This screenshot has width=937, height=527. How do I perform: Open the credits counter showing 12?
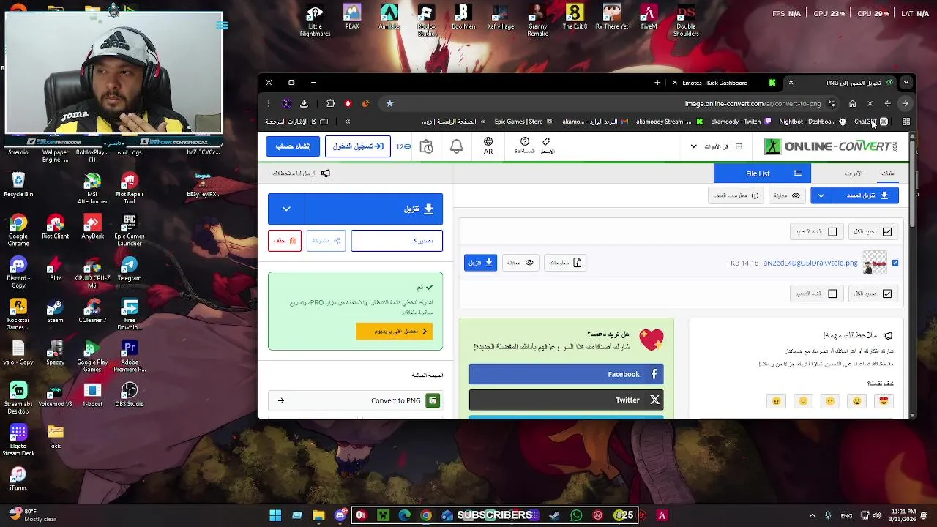pyautogui.click(x=403, y=146)
